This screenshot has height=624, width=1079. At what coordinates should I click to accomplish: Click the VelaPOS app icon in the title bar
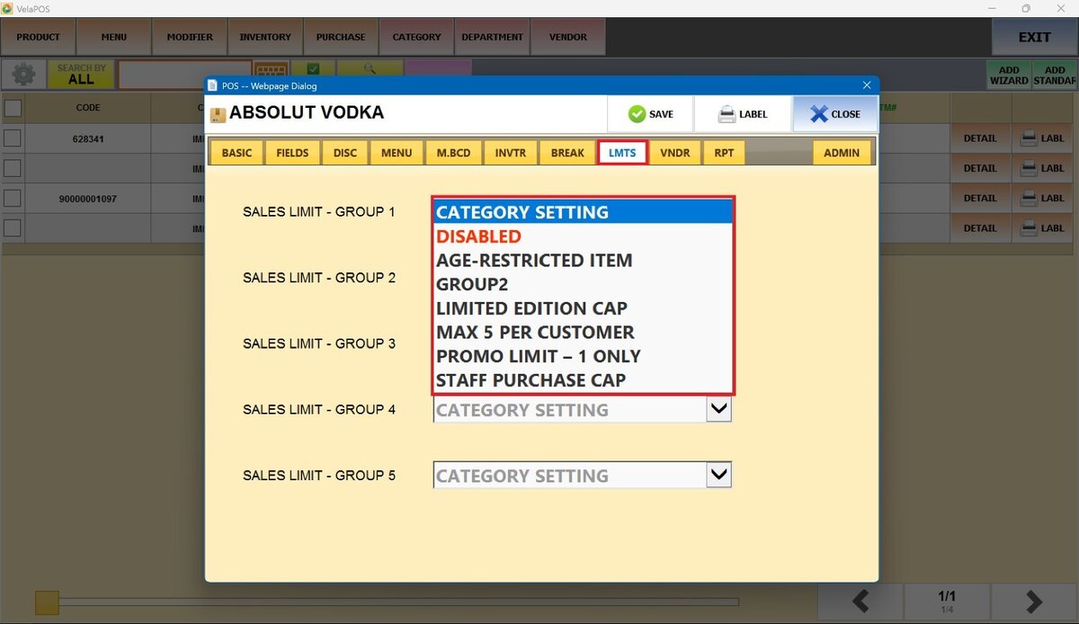tap(7, 8)
